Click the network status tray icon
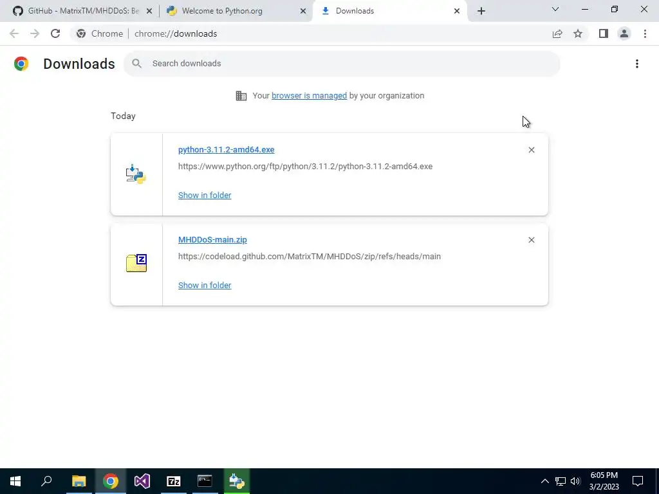The width and height of the screenshot is (659, 494). pos(561,481)
